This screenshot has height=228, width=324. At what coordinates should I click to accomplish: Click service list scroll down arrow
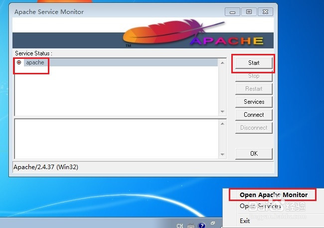point(222,112)
